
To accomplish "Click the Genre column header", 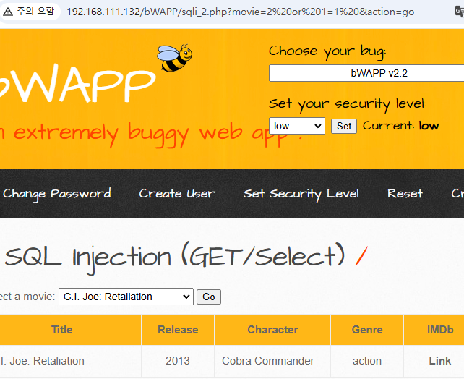I will 367,330.
